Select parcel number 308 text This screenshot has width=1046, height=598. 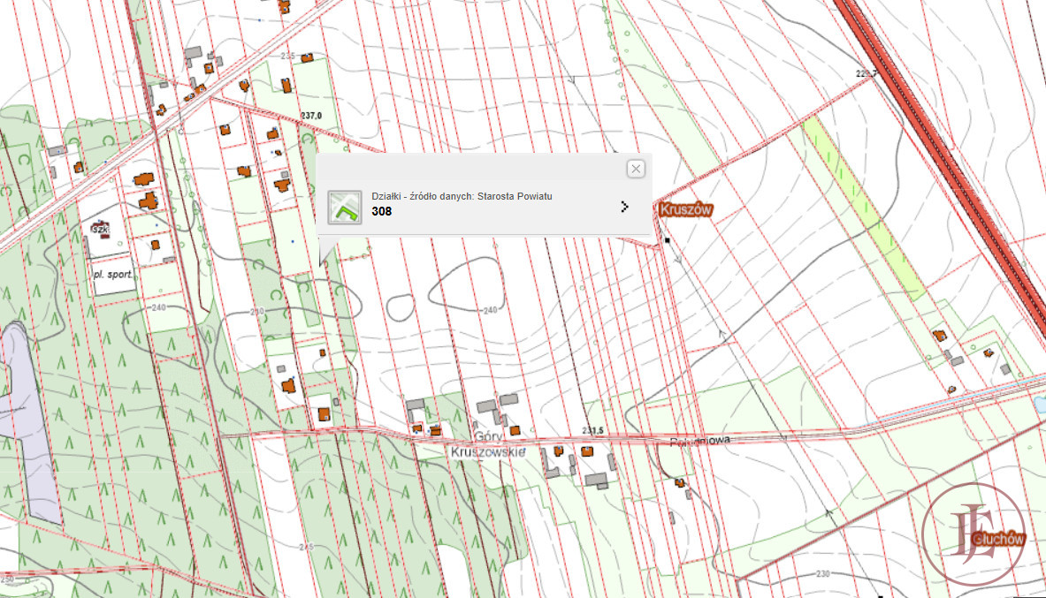coord(382,212)
